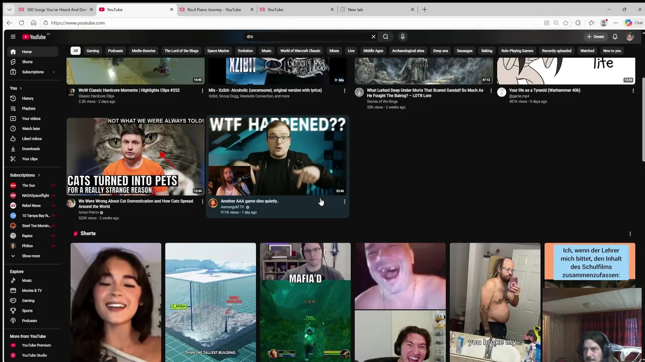This screenshot has height=362, width=645.
Task: Select the New to you chip
Action: click(612, 51)
